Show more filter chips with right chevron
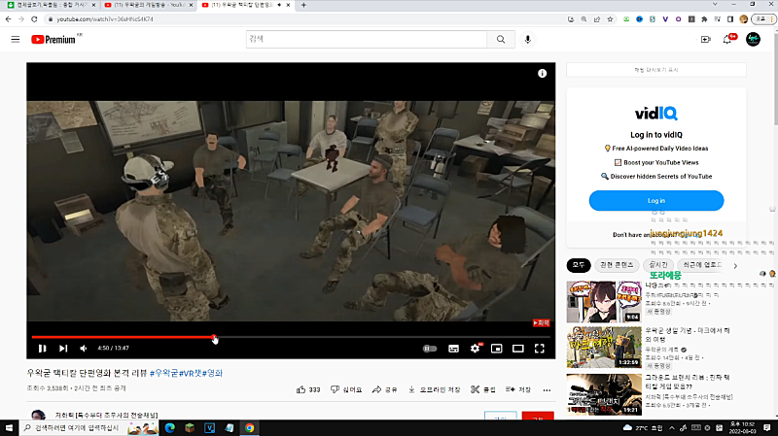This screenshot has height=436, width=778. pos(735,265)
